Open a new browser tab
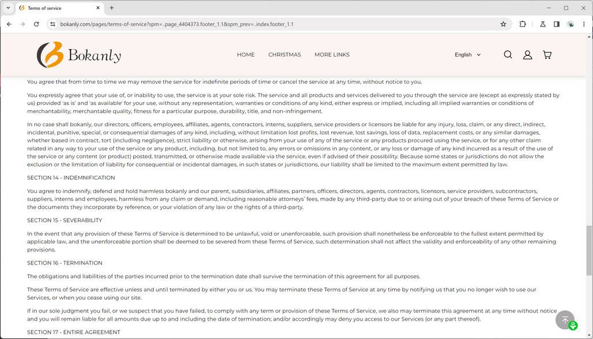593x339 pixels. point(111,7)
